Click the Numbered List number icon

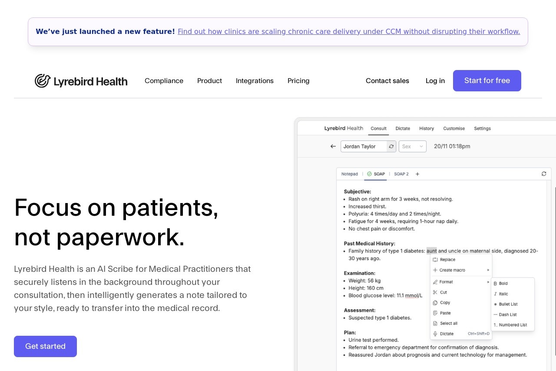pos(495,325)
